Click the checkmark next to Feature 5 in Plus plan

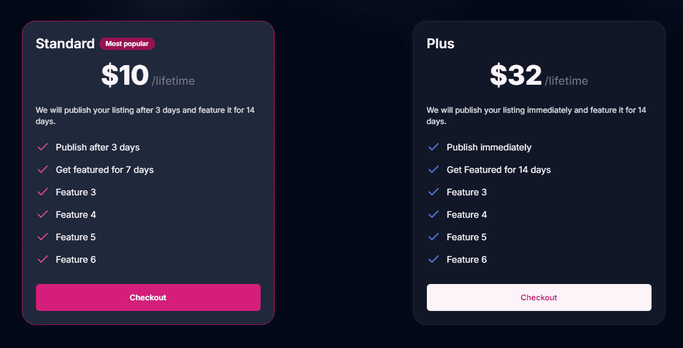click(x=434, y=237)
